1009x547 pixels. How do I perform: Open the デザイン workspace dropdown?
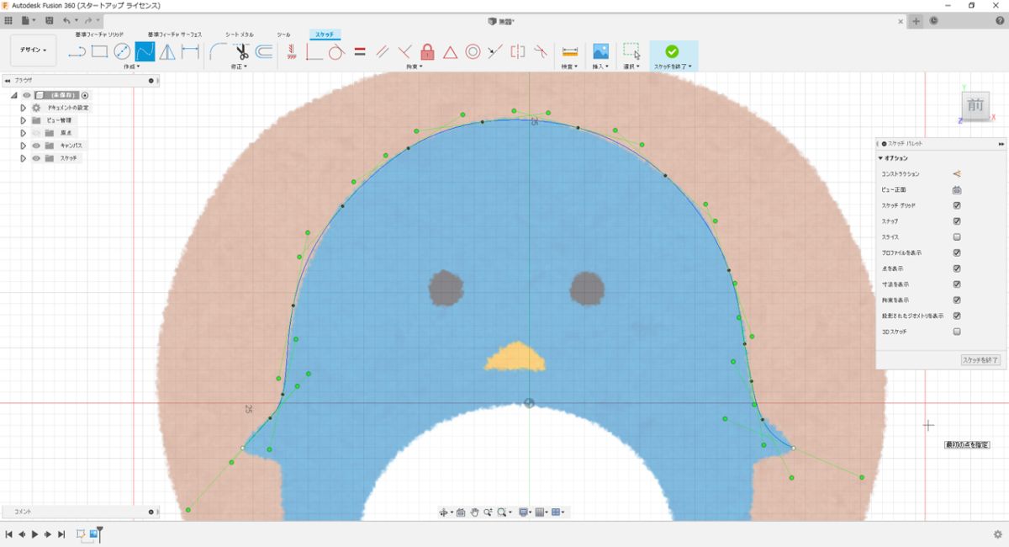click(34, 50)
